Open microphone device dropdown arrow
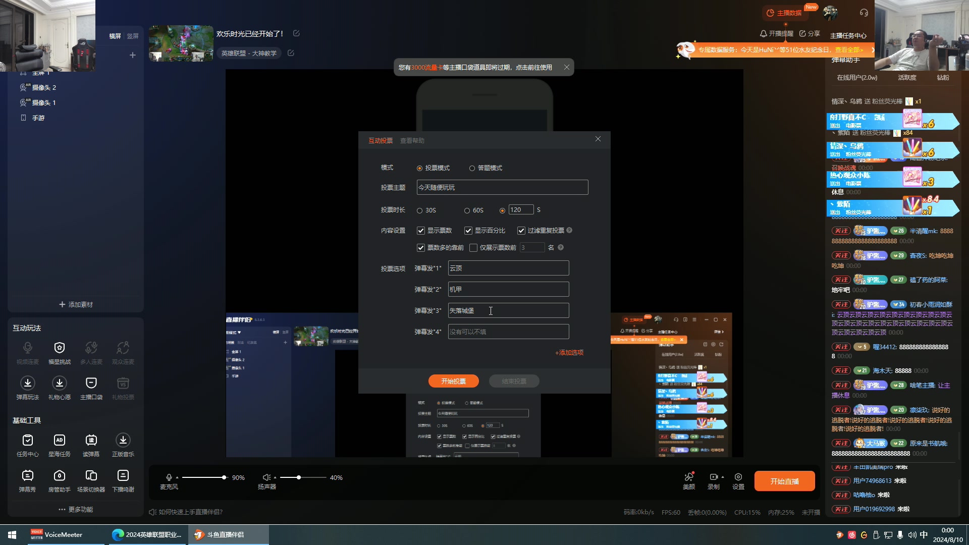969x545 pixels. (177, 477)
